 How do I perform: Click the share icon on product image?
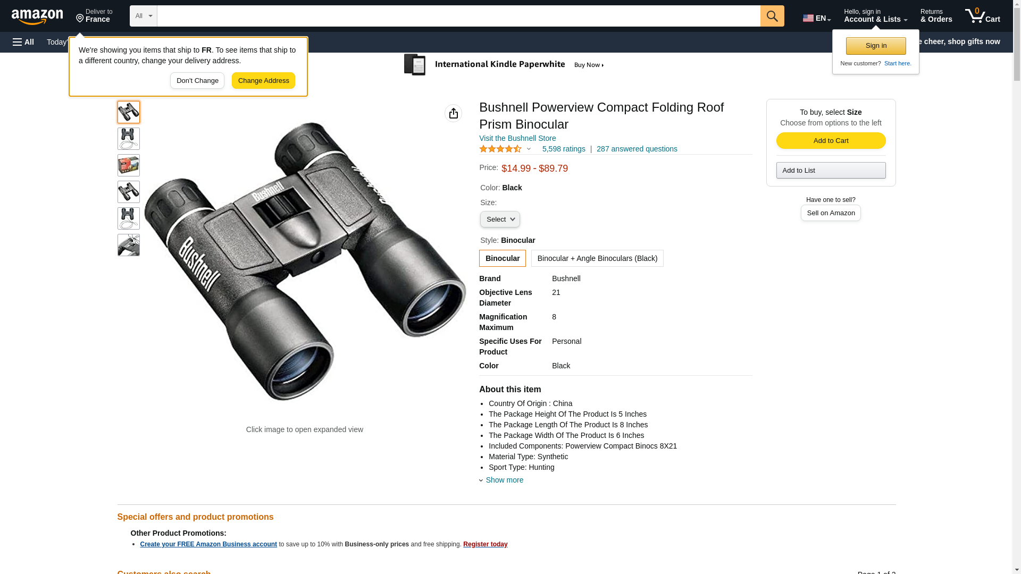[x=453, y=113]
